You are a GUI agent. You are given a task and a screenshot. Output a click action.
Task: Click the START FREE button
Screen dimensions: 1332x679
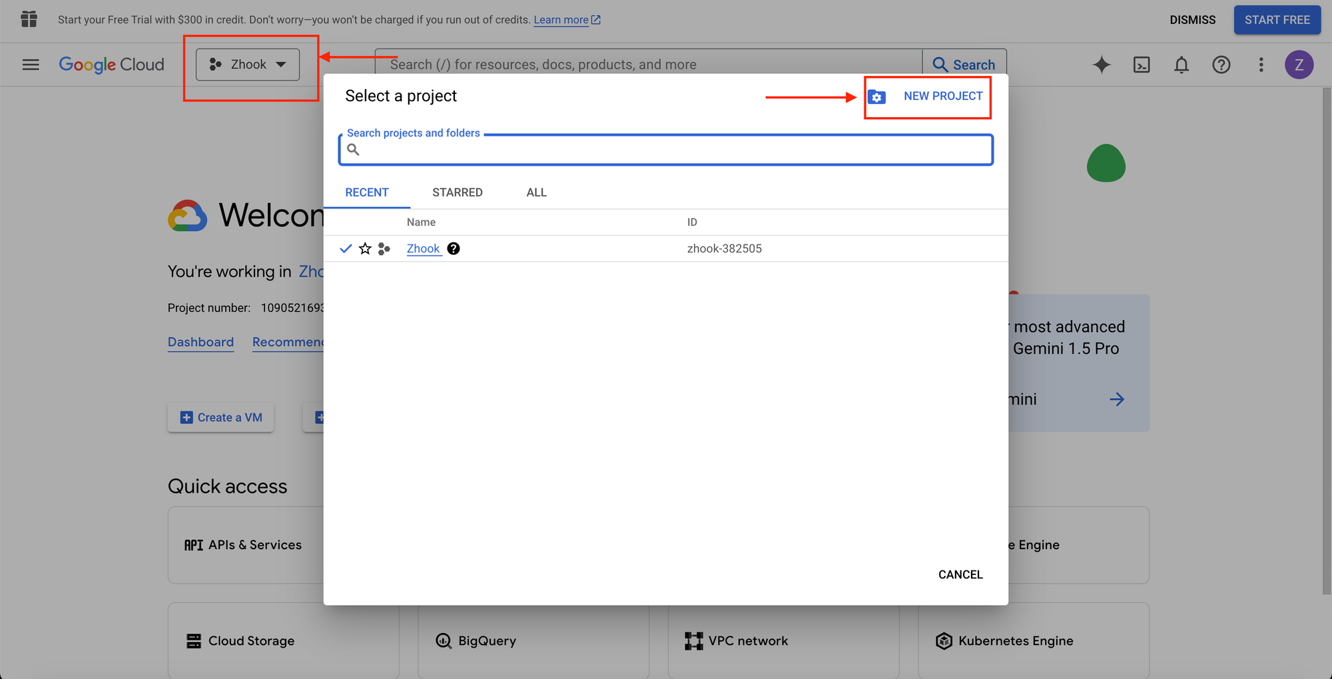[1277, 20]
